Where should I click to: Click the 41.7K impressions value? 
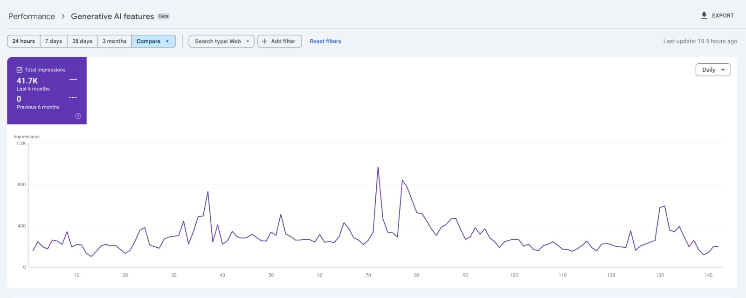pos(27,81)
